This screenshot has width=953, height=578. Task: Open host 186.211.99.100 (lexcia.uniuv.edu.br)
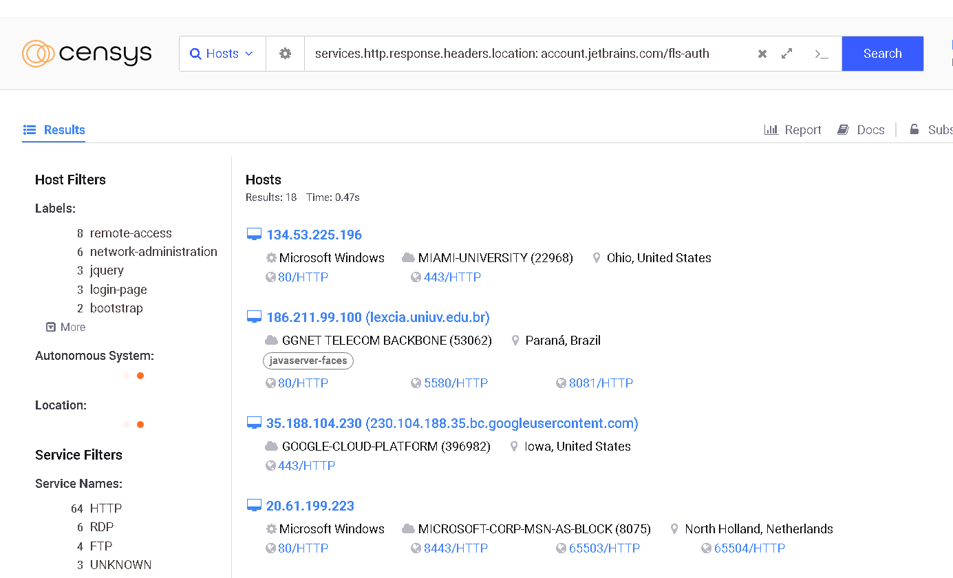[378, 317]
